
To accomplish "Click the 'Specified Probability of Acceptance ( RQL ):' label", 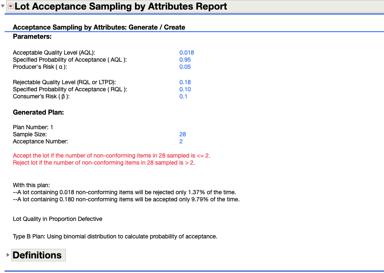I will [x=70, y=90].
